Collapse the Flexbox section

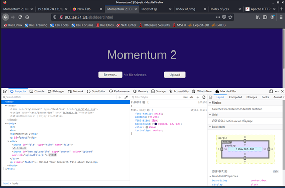(x=210, y=103)
